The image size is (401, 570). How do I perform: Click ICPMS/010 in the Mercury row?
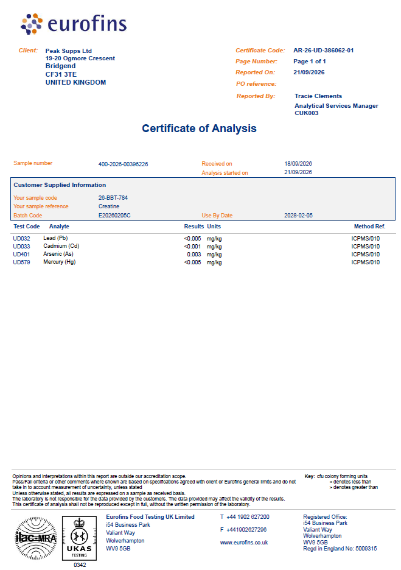pos(366,262)
